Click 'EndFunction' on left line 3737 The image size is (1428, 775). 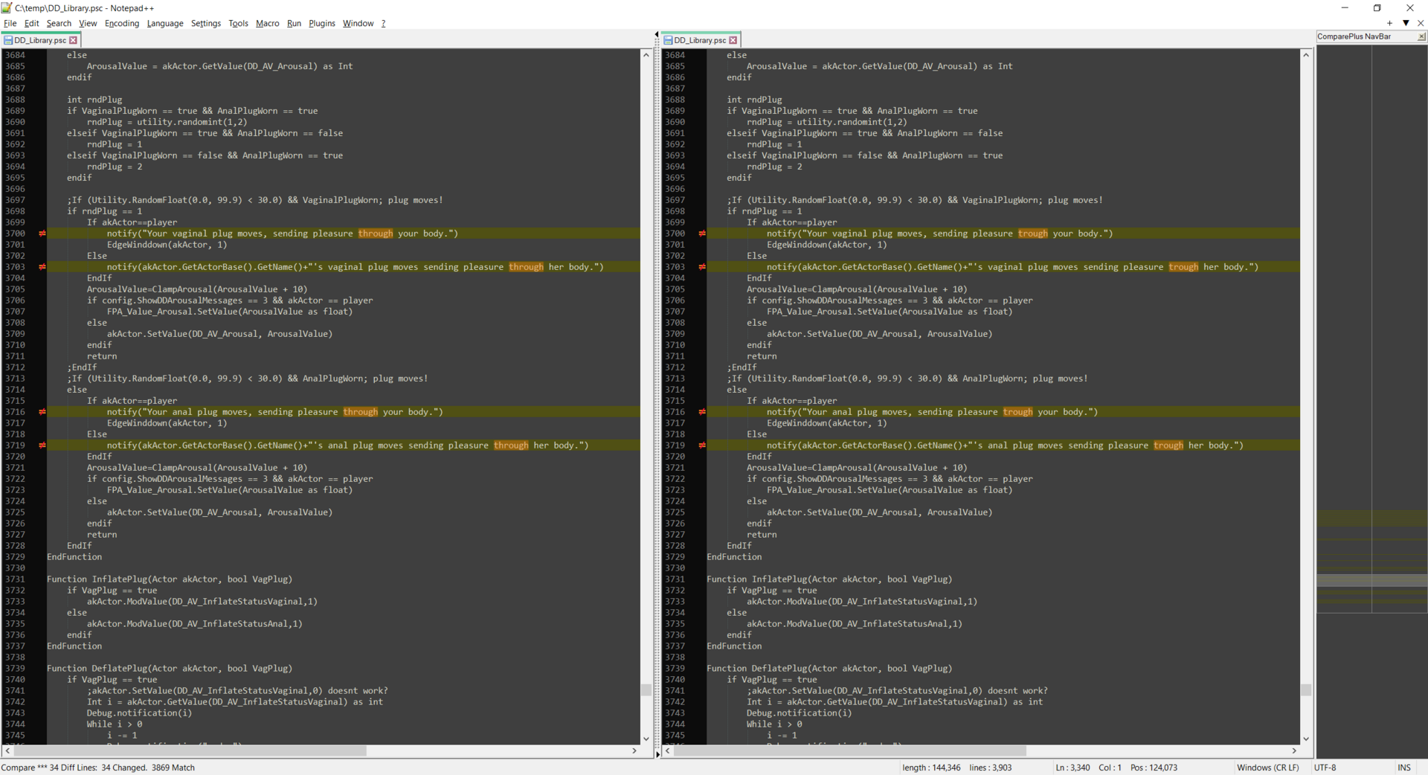coord(74,646)
